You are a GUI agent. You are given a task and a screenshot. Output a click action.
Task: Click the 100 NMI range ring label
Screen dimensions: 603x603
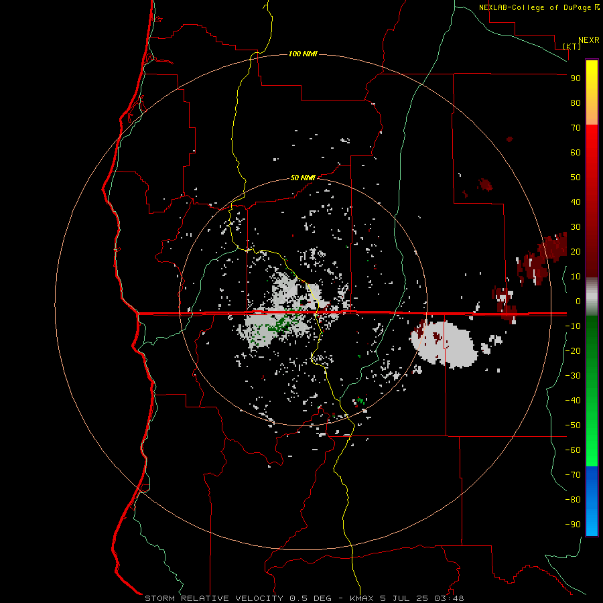pos(303,54)
